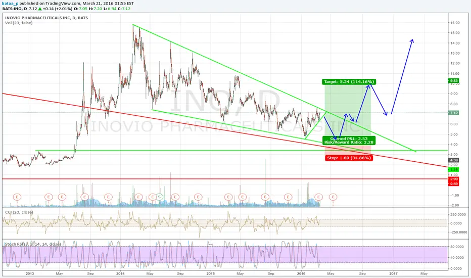Click the +0.14 (+2.01%) change text
Viewport: 471px width, 278px height.
tap(57, 9)
